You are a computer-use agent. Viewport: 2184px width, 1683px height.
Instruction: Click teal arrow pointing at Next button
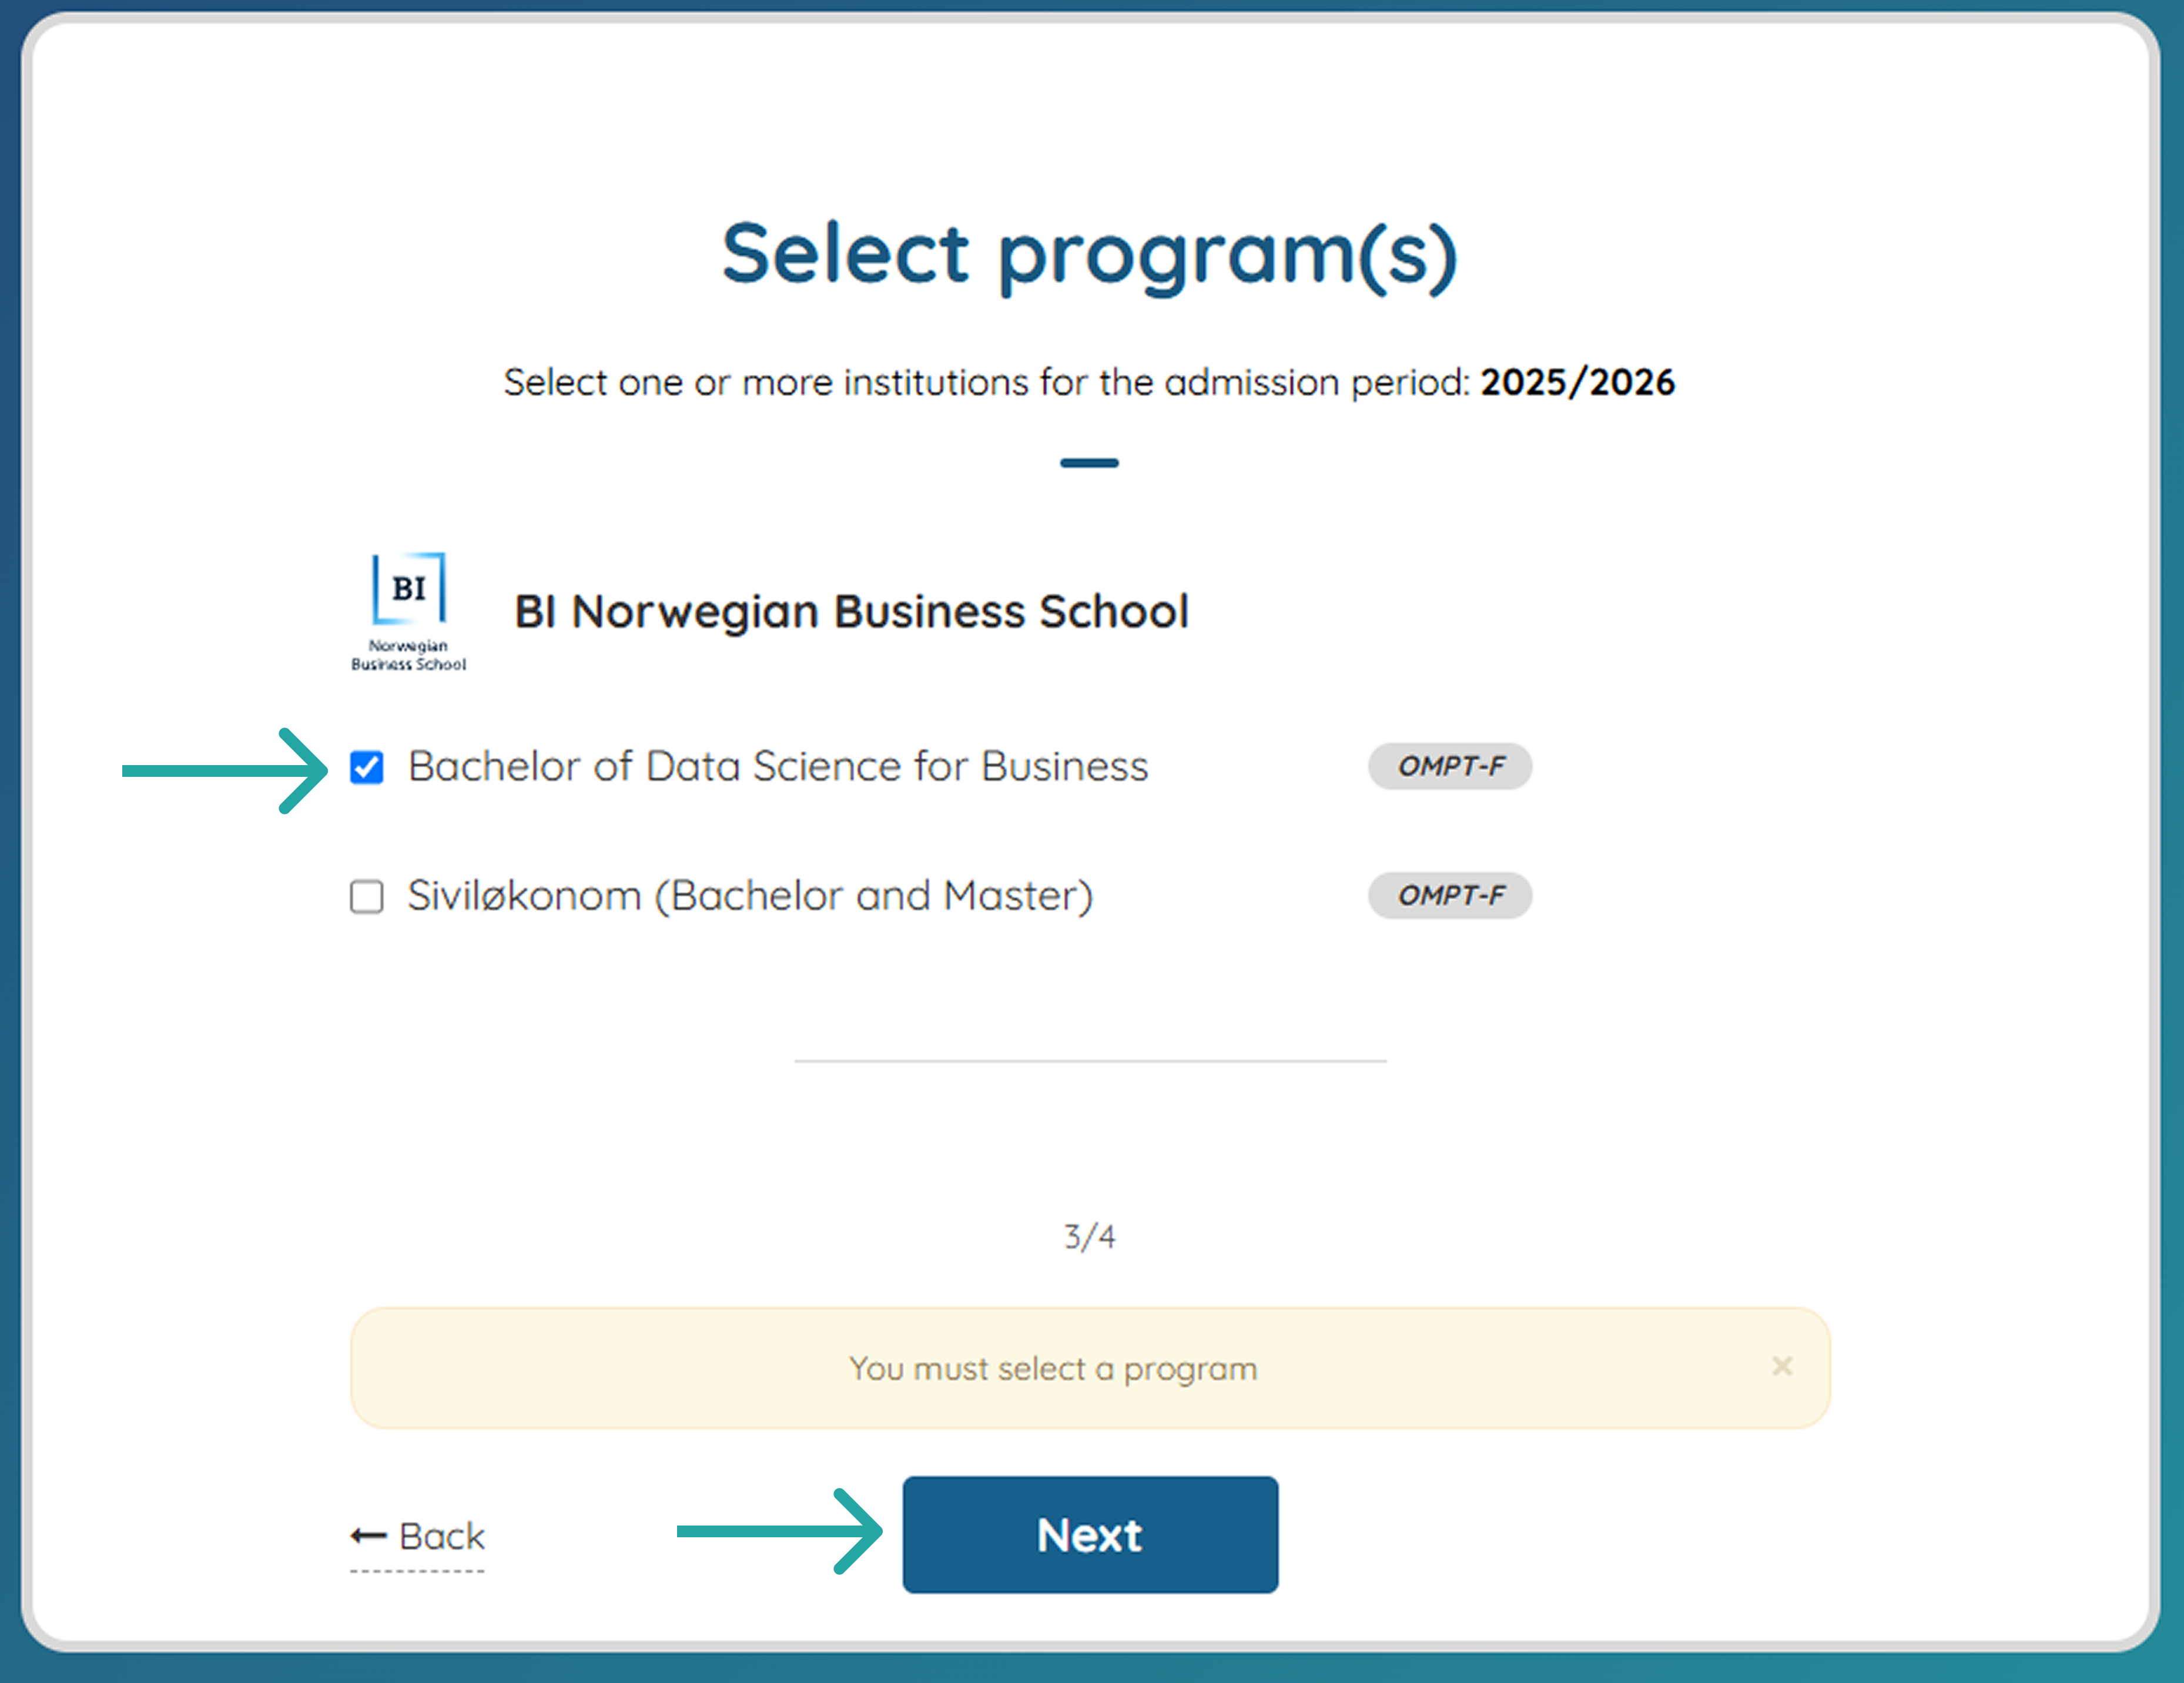pyautogui.click(x=780, y=1531)
